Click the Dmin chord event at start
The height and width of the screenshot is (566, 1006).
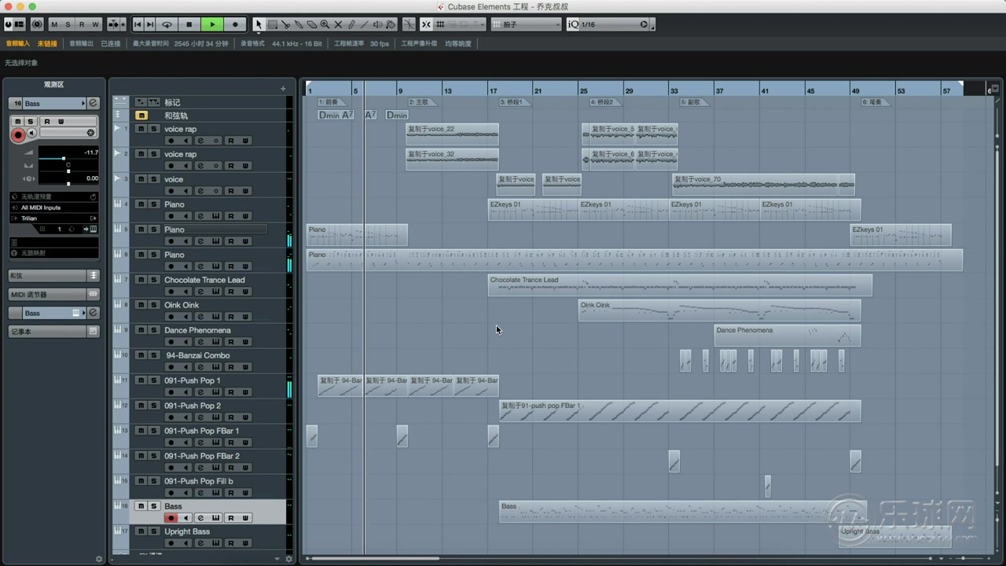pos(329,115)
